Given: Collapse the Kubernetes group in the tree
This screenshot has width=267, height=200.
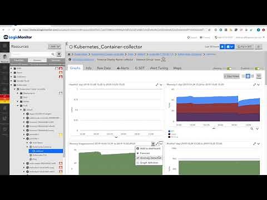Looking at the screenshot, I should click(11, 85).
